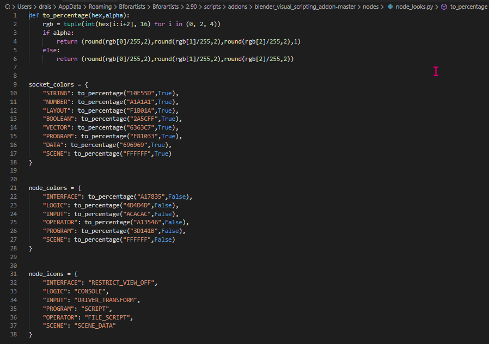This screenshot has height=344, width=489.
Task: Click the C: drive breadcrumb
Action: (x=8, y=7)
